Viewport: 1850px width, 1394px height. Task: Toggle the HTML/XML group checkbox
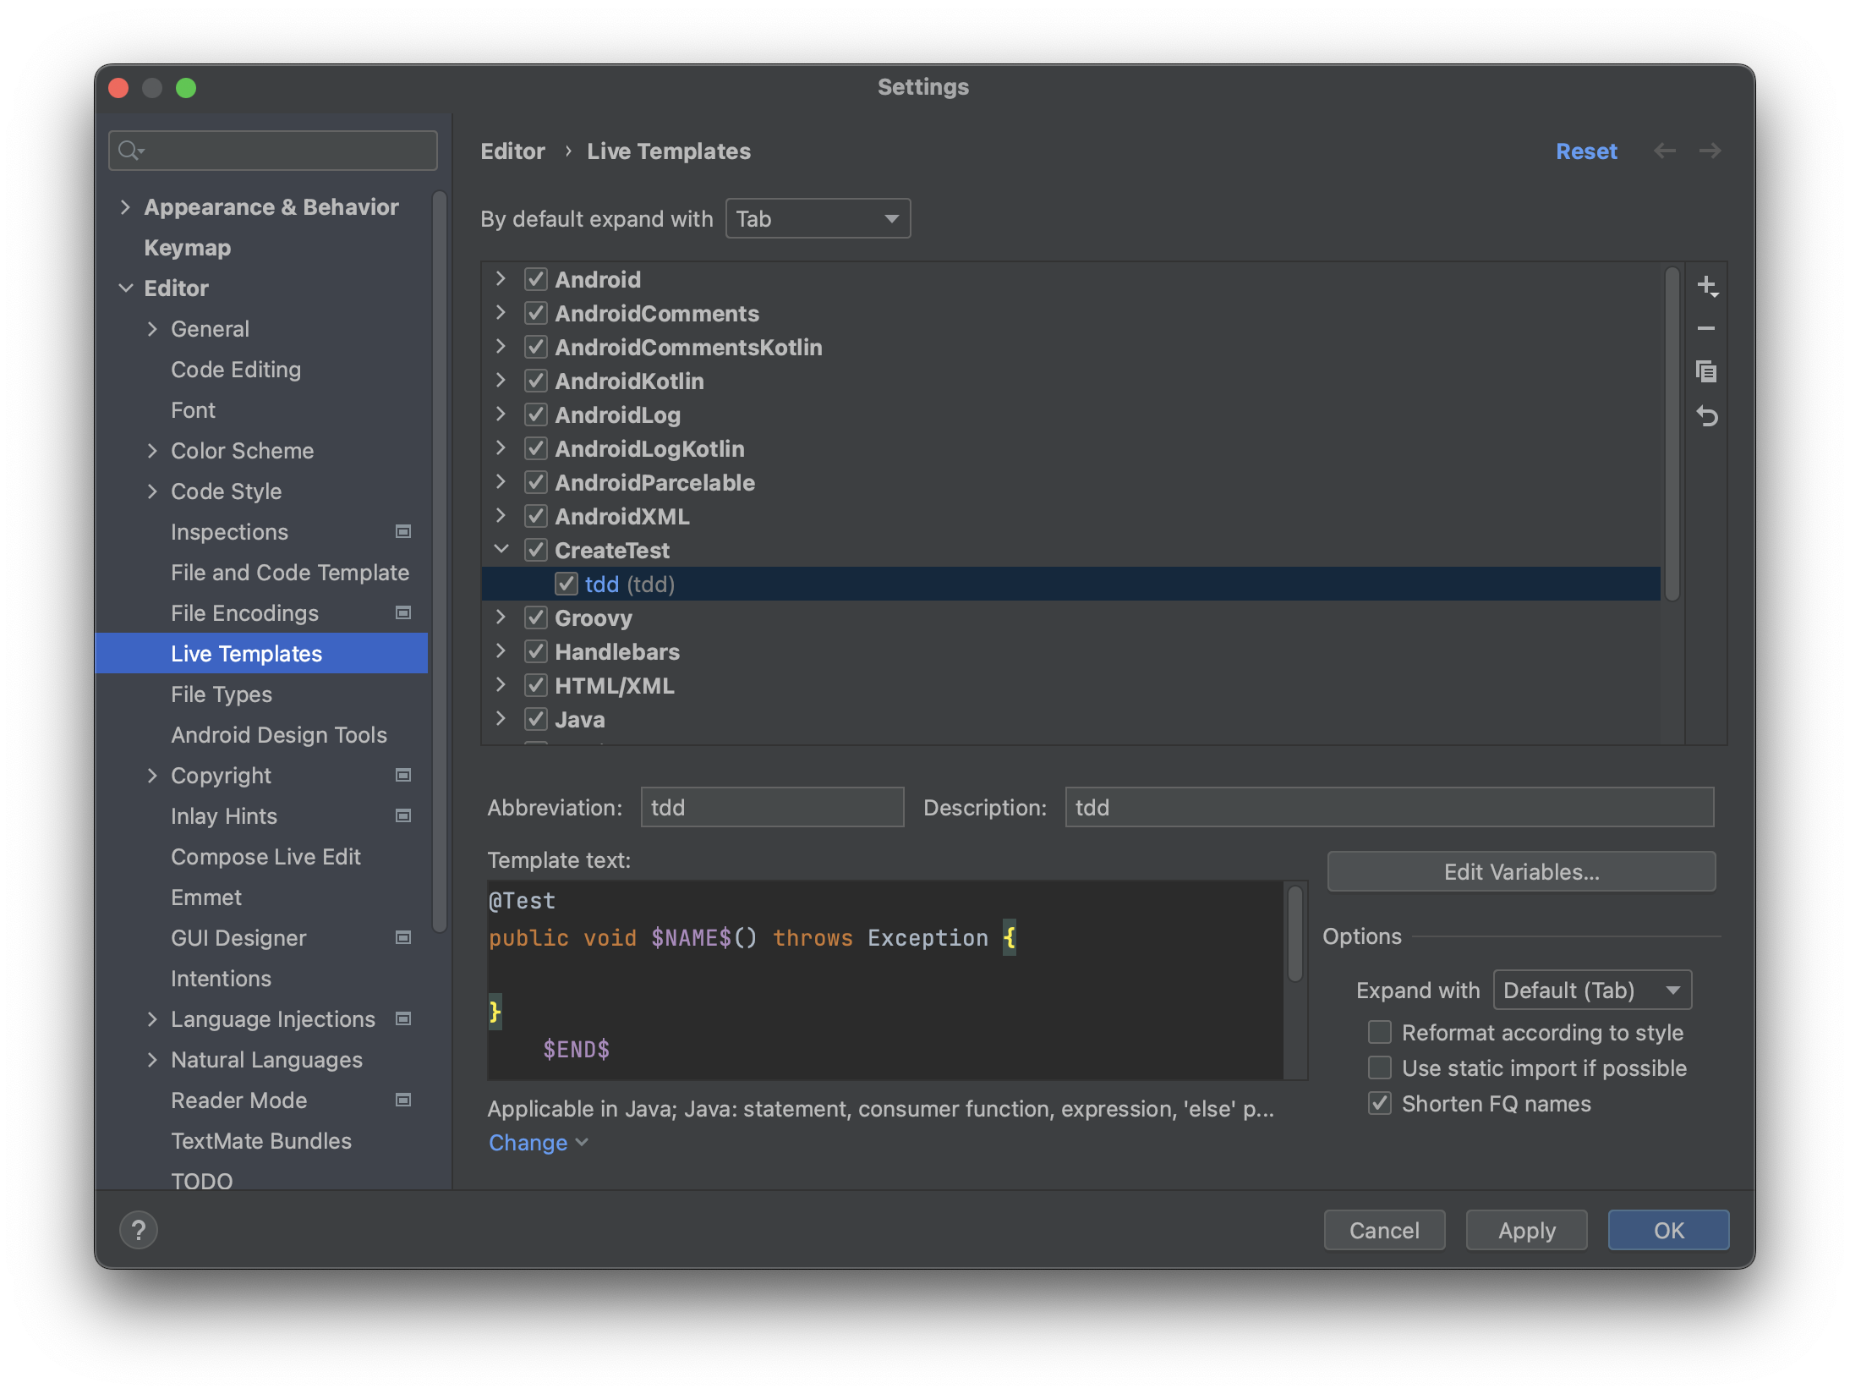(x=536, y=685)
